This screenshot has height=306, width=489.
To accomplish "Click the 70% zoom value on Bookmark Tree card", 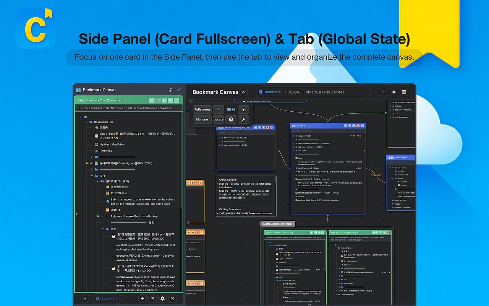I will pyautogui.click(x=157, y=100).
